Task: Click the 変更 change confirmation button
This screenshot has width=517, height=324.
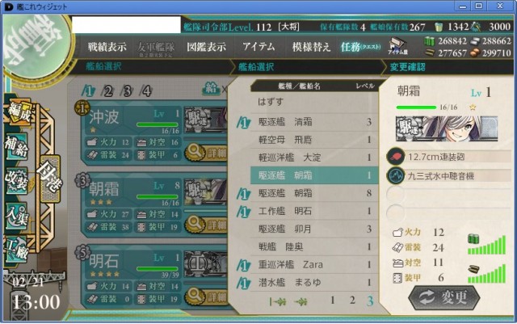Action: point(444,297)
